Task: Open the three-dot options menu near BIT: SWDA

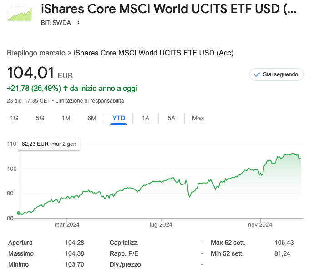Action: (78, 22)
